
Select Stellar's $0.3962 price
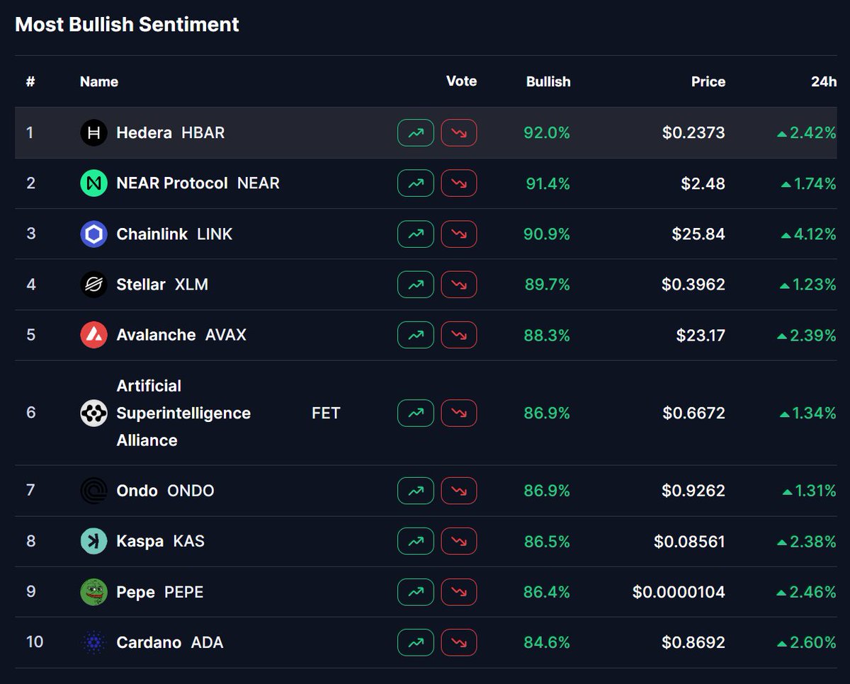(x=693, y=285)
